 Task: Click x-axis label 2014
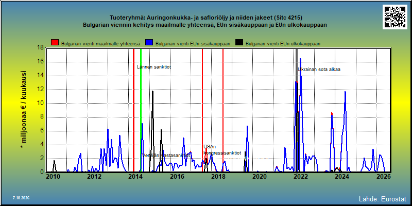coord(135,177)
